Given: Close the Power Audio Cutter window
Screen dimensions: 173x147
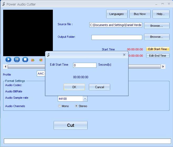Looking at the screenshot, I should pos(169,4).
